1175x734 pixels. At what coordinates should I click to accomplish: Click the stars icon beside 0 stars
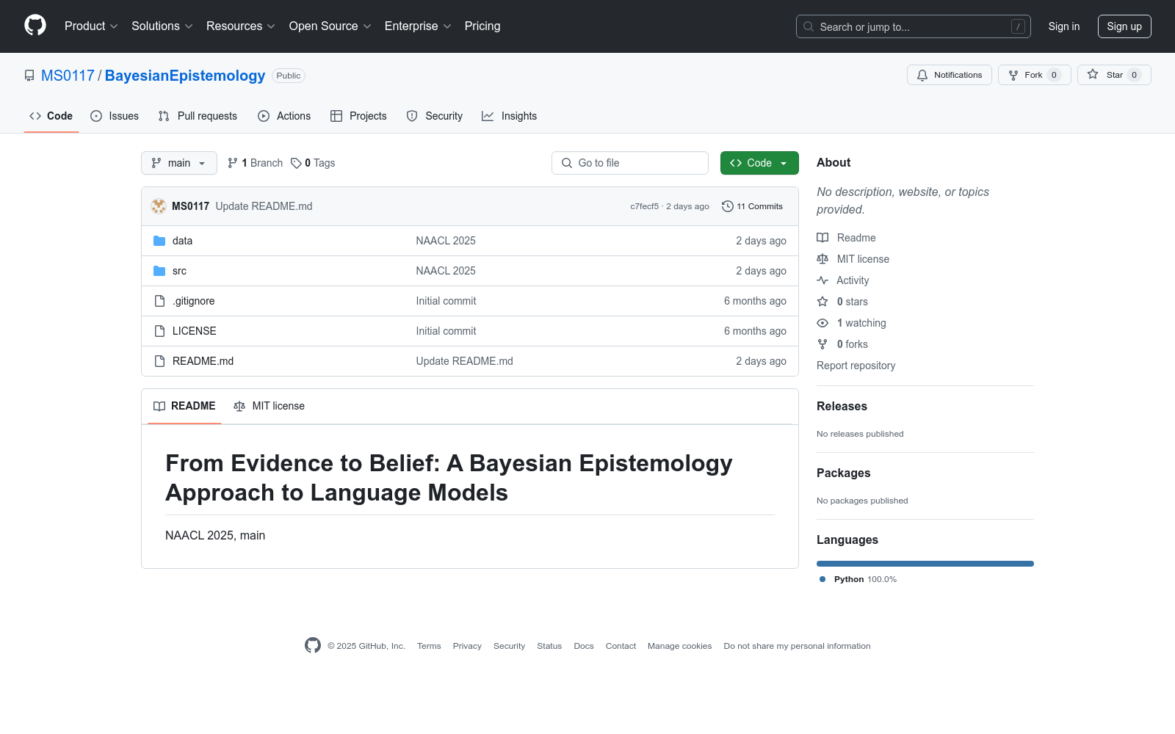822,302
